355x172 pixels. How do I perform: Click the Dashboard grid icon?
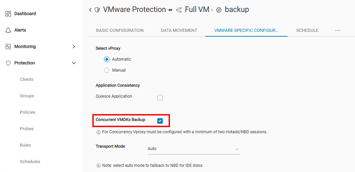pos(8,14)
